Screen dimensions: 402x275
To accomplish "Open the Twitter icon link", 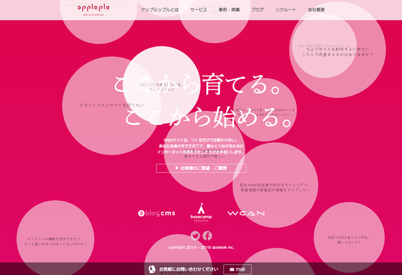I will click(x=195, y=235).
